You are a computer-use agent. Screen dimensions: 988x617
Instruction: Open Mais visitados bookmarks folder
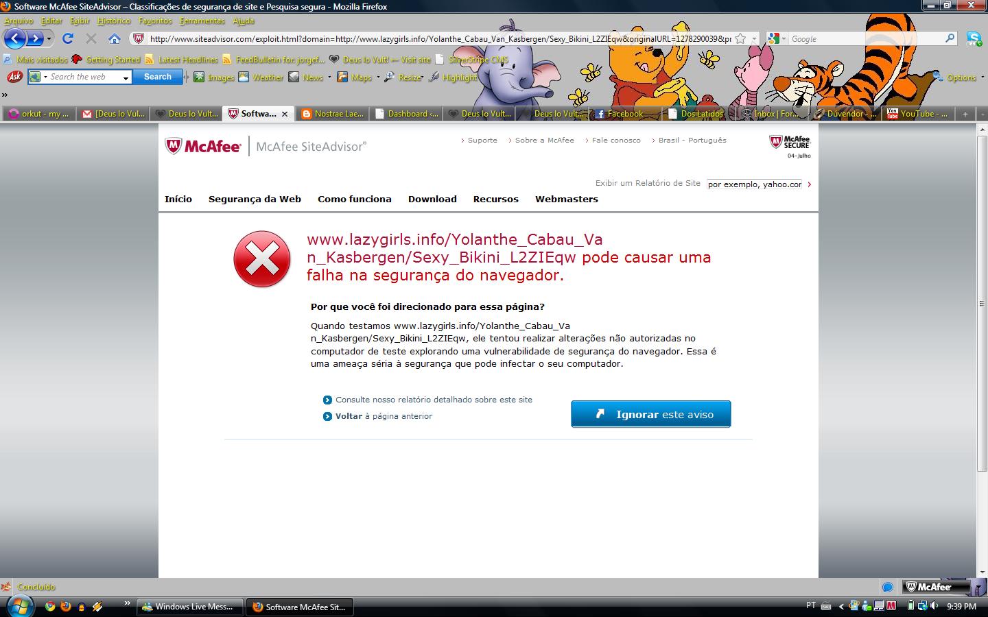[x=36, y=60]
